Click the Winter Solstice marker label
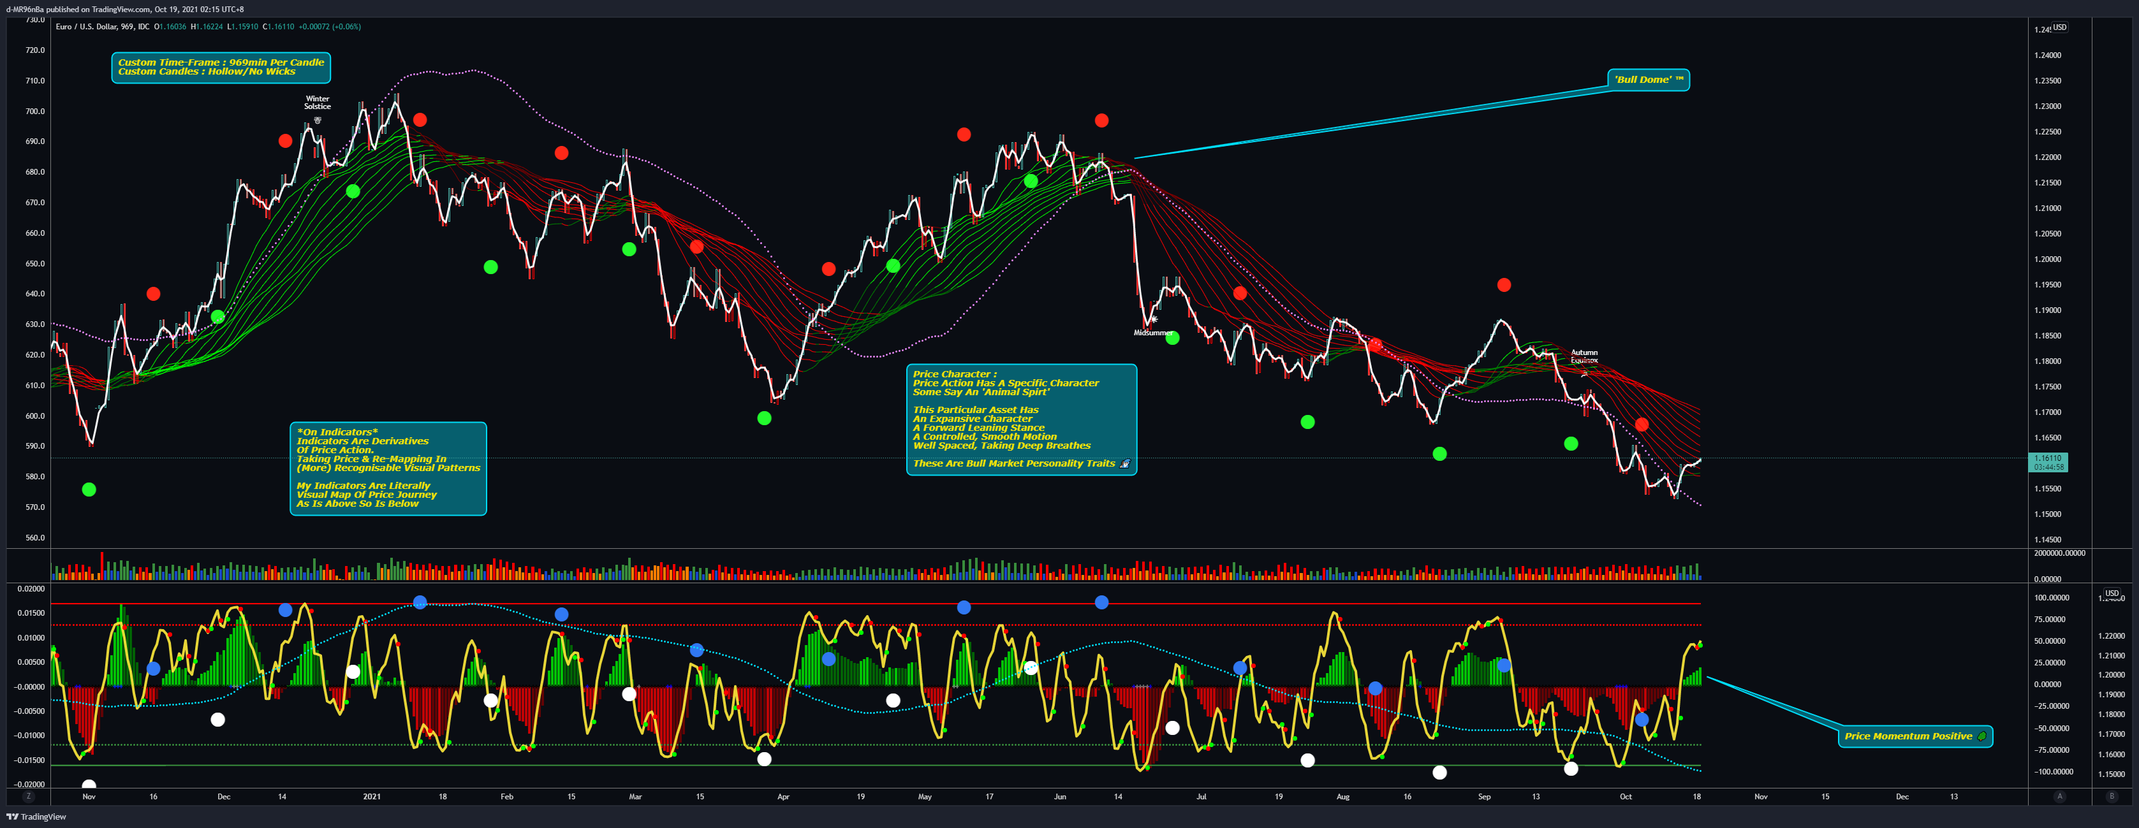 click(x=317, y=102)
